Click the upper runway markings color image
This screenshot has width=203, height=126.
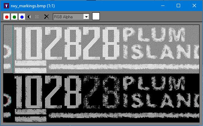point(101,49)
